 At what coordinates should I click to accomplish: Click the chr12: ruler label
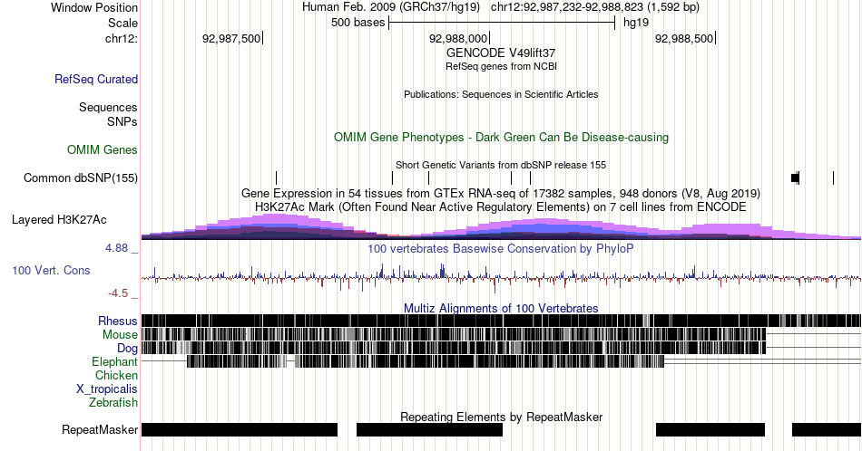(x=122, y=38)
